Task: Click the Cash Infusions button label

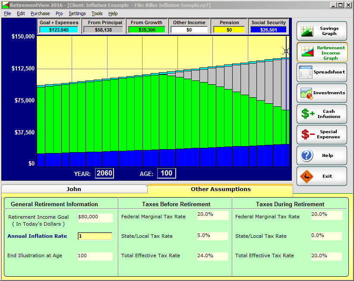Action: click(x=329, y=114)
